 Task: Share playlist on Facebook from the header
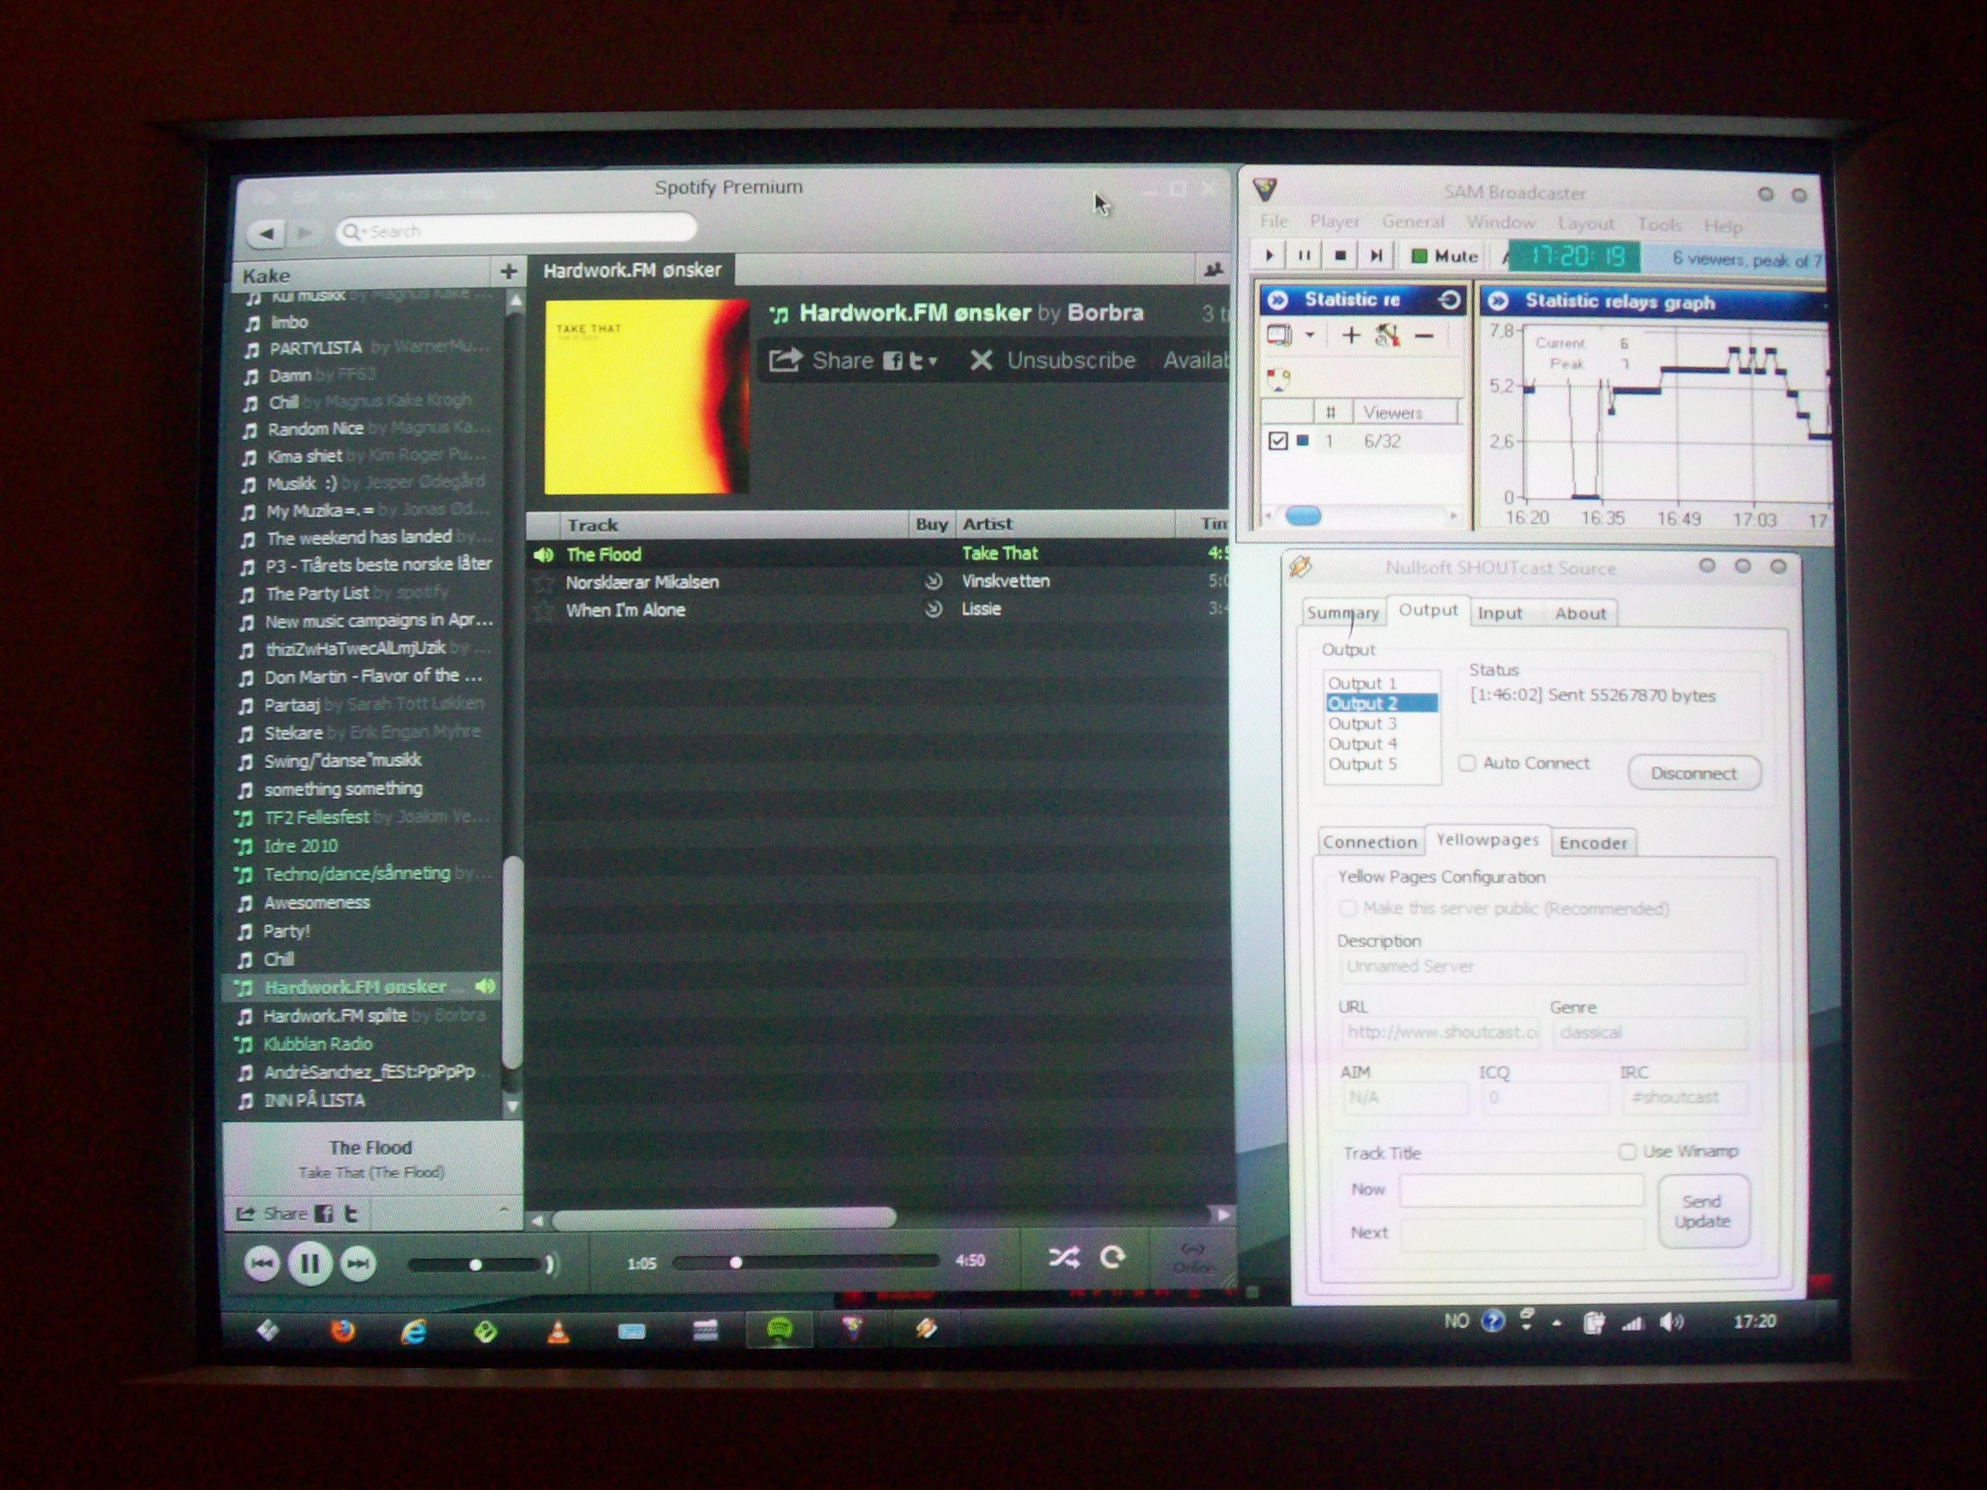pos(892,361)
